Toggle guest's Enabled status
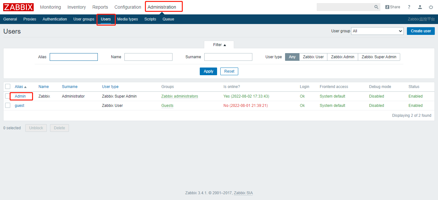438x200 pixels. (x=416, y=106)
